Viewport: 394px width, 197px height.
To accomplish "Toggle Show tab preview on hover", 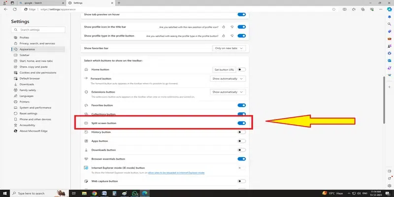I will coord(241,15).
